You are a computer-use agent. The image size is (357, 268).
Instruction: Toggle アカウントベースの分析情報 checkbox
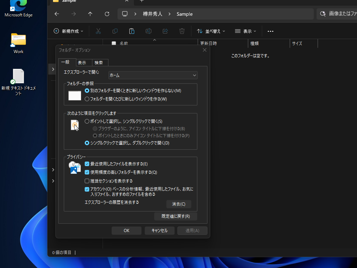coord(87,189)
